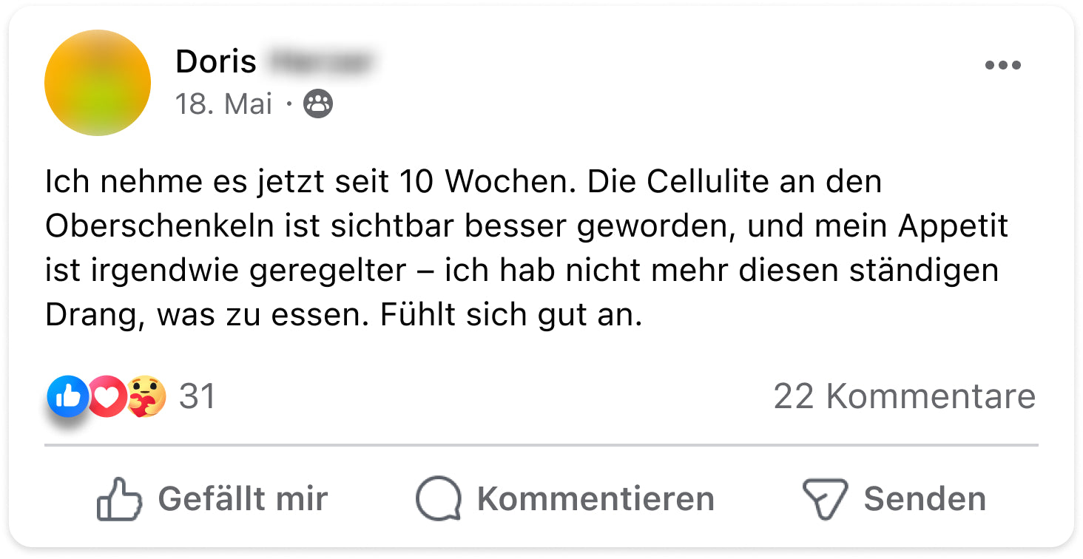The image size is (1083, 559).
Task: Click the Senden messenger icon
Action: tap(824, 499)
